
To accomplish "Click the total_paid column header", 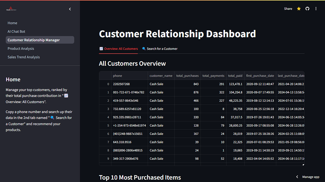I will [235, 76].
